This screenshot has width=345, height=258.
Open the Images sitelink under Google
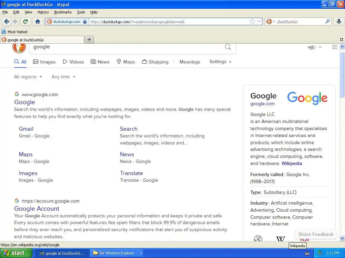[x=28, y=173]
